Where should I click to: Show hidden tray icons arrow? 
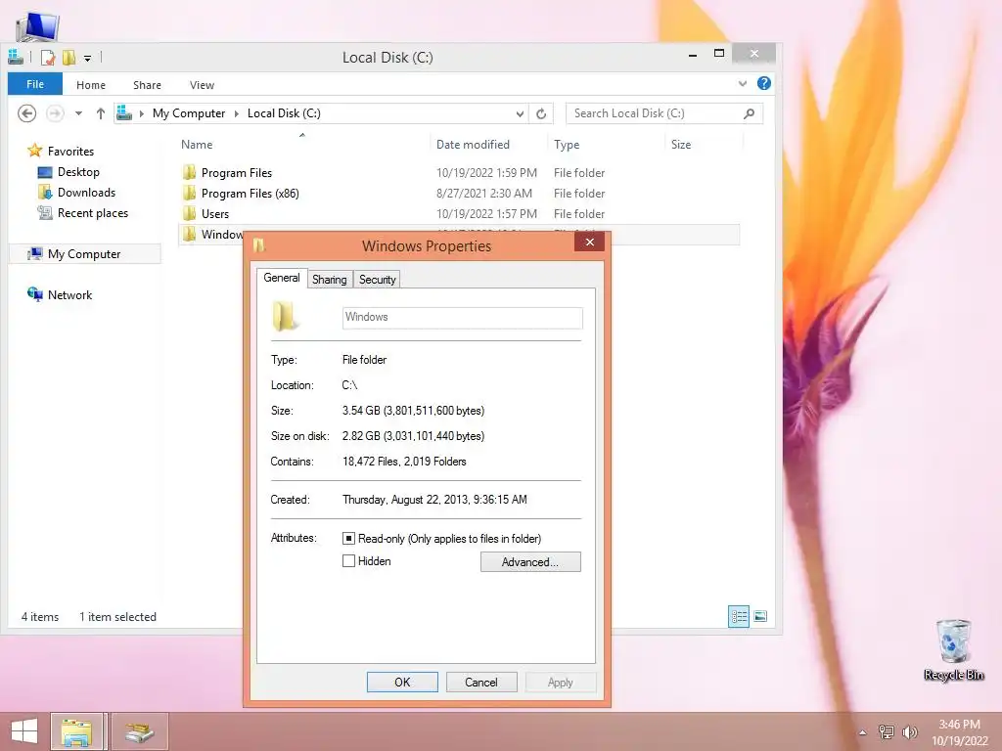click(863, 732)
